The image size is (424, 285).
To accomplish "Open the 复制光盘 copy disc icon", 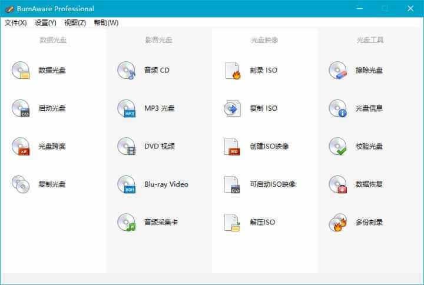I will point(21,184).
